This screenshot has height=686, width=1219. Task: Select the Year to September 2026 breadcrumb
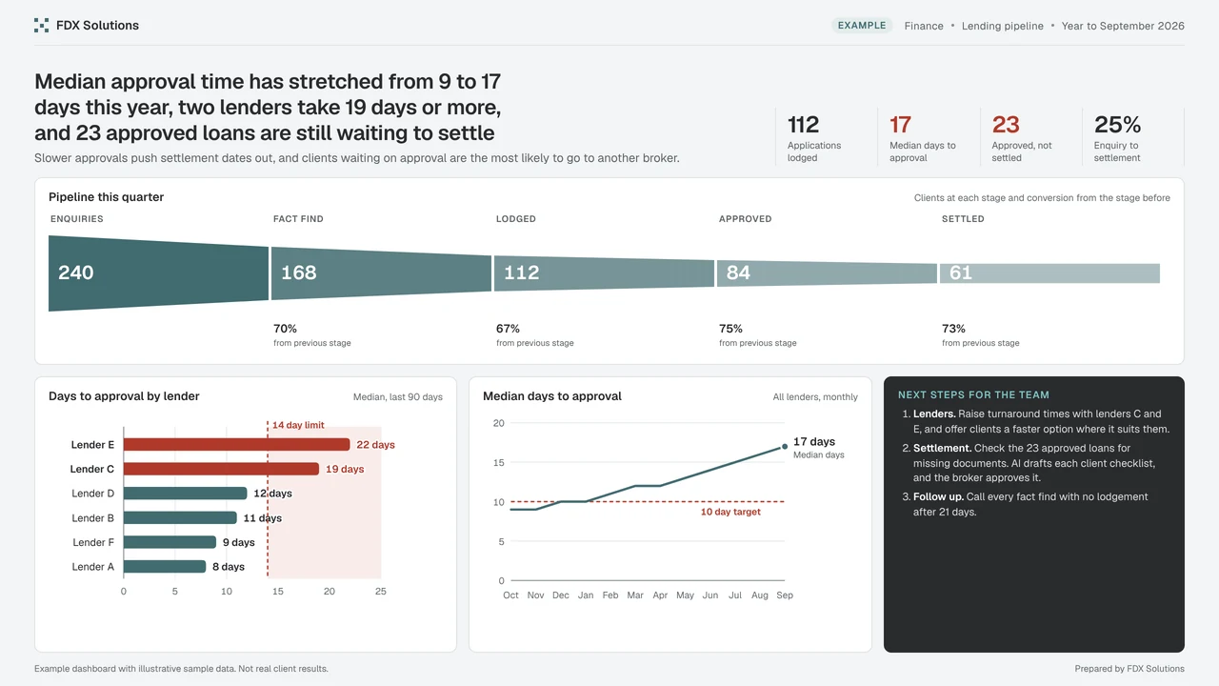1123,26
